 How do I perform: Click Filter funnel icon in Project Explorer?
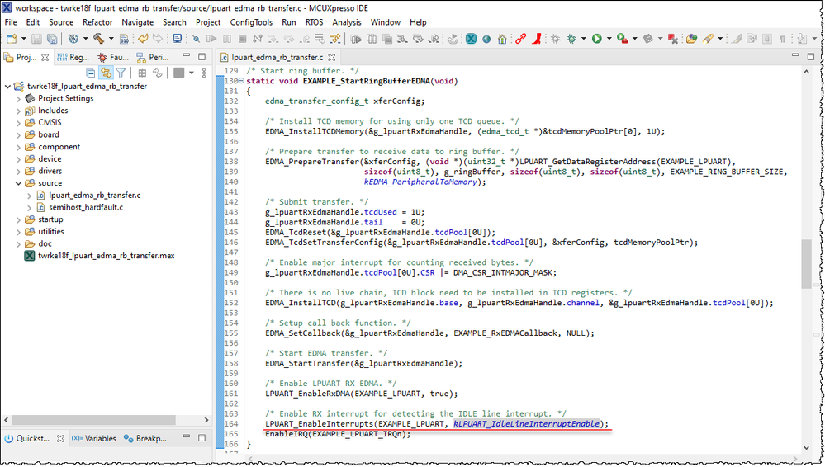tap(121, 73)
